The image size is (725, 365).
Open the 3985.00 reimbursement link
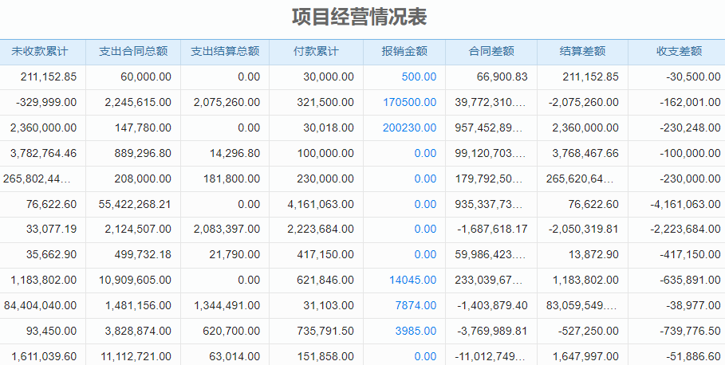[x=416, y=332]
